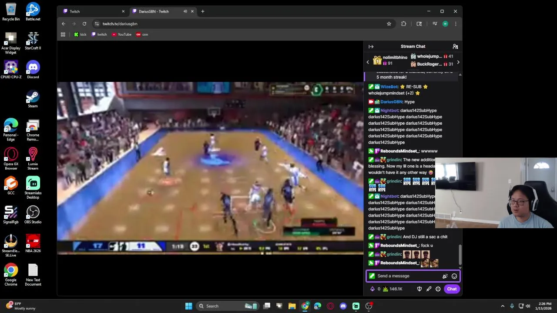This screenshot has width=557, height=313.
Task: Click ReboundsMindset_ 'fock u' username
Action: pyautogui.click(x=399, y=246)
